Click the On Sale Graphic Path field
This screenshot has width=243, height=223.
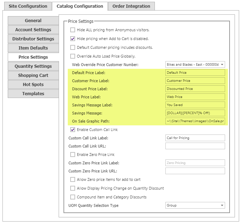pyautogui.click(x=195, y=121)
